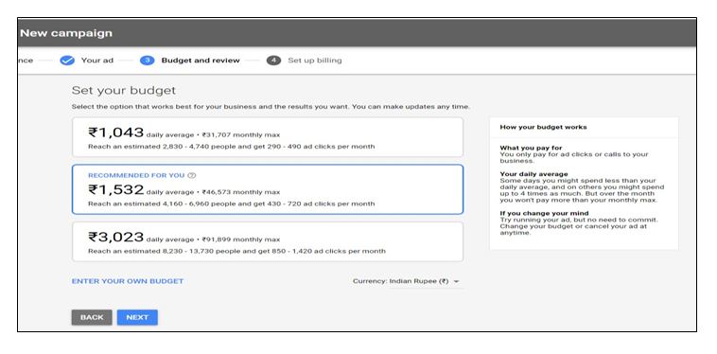The width and height of the screenshot is (717, 354).
Task: Click the Back button
Action: 92,317
